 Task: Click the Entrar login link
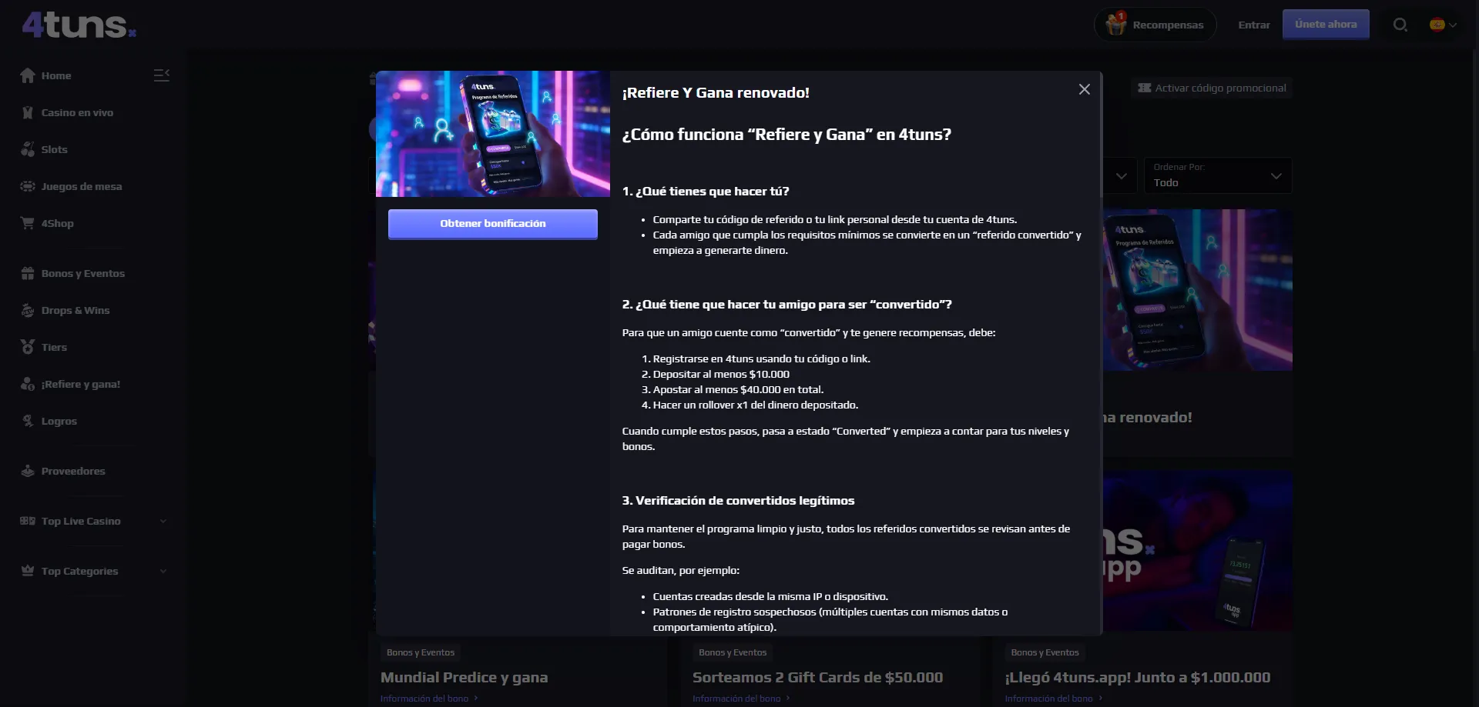pyautogui.click(x=1253, y=25)
